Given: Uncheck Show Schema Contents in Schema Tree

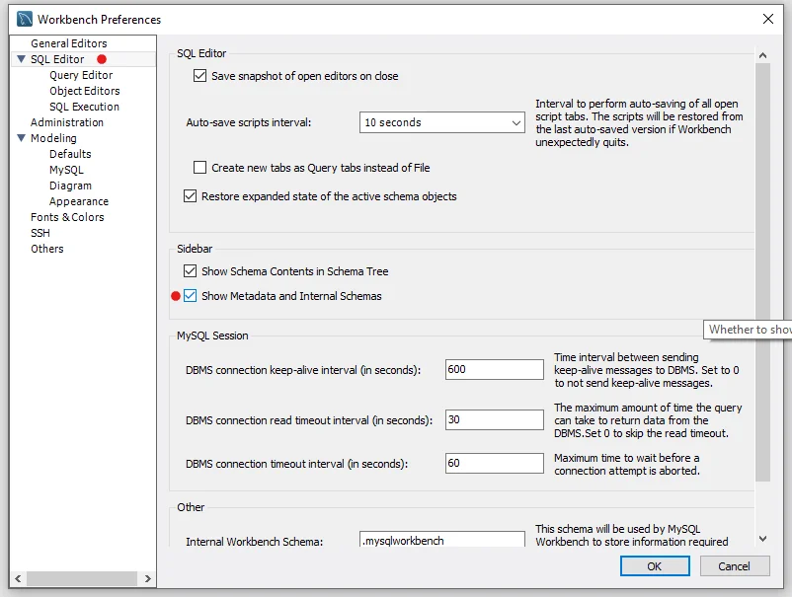Looking at the screenshot, I should coord(190,271).
